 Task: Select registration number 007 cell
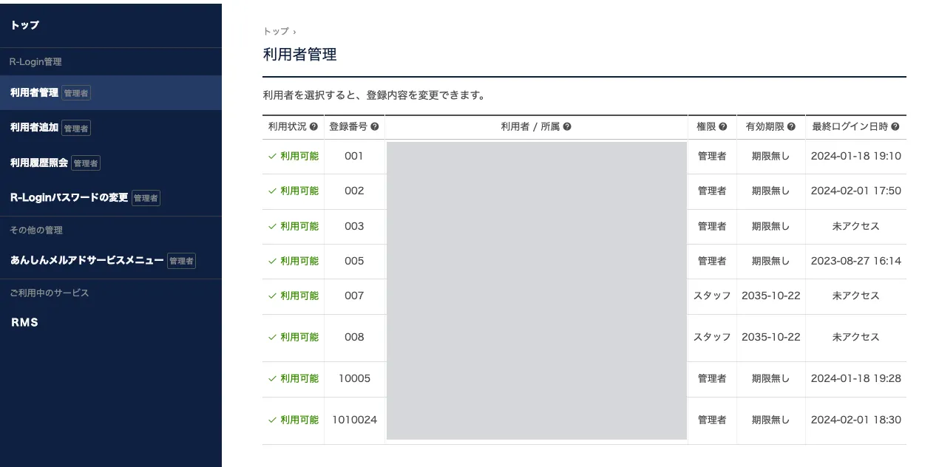click(354, 296)
